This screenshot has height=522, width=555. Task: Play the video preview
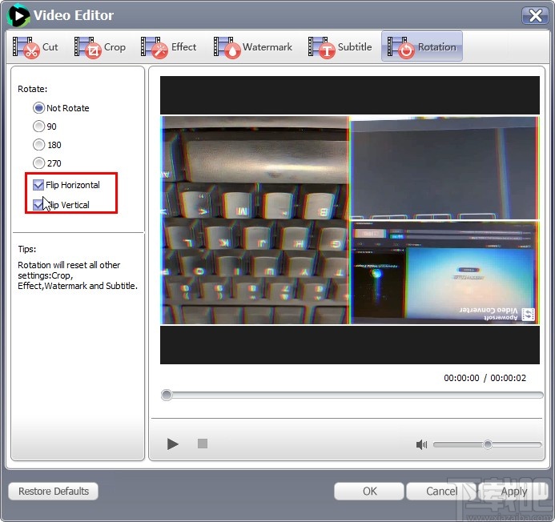coord(173,444)
